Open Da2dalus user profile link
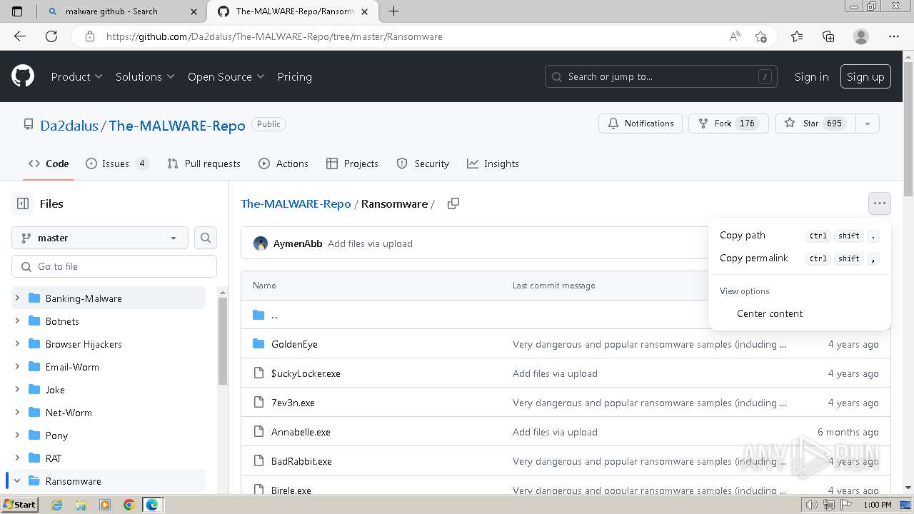 [69, 125]
